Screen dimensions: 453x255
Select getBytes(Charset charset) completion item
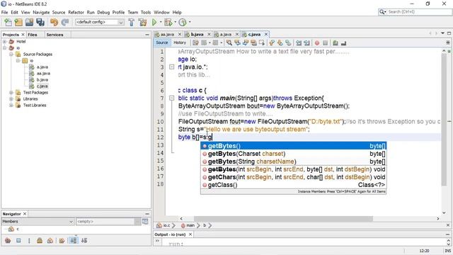pyautogui.click(x=293, y=154)
